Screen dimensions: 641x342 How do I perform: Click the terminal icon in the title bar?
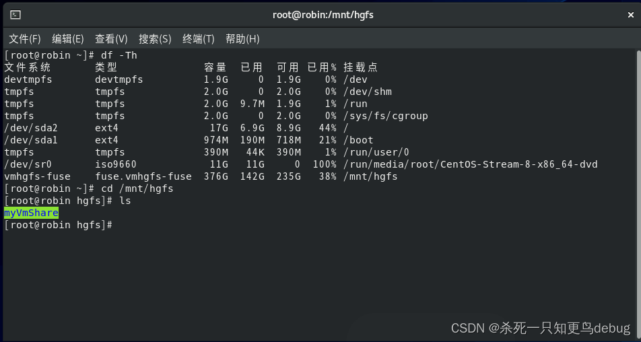[x=15, y=15]
